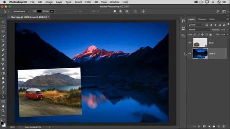Viewport: 230px width, 129px height.
Task: Open the Select menu
Action: point(78,2)
